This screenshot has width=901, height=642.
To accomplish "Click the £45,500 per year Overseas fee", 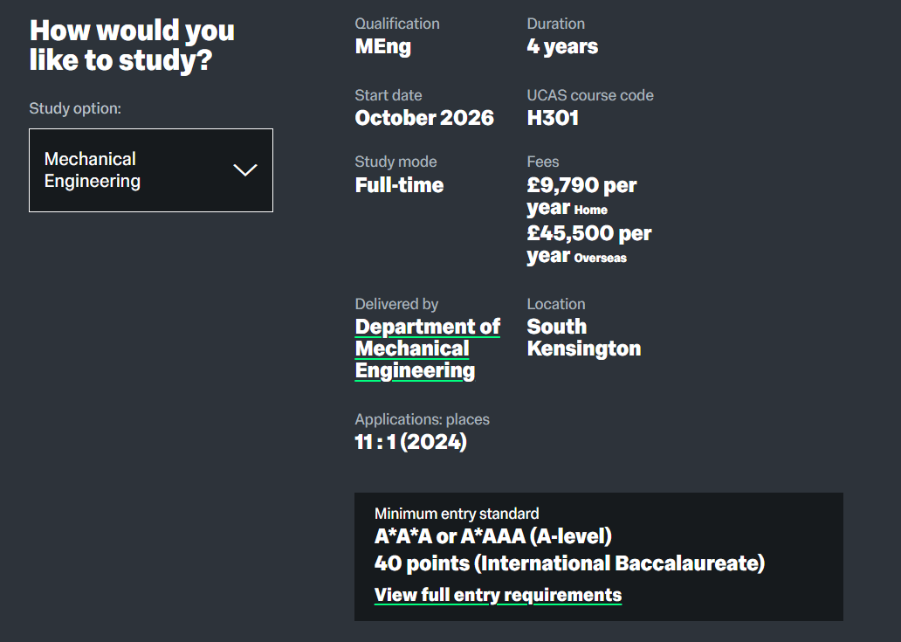I will point(589,245).
